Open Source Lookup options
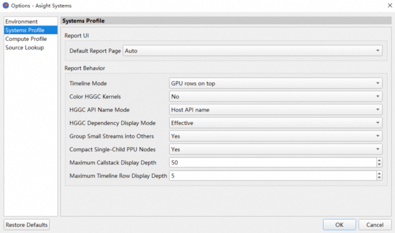The image size is (395, 233). 31,48
